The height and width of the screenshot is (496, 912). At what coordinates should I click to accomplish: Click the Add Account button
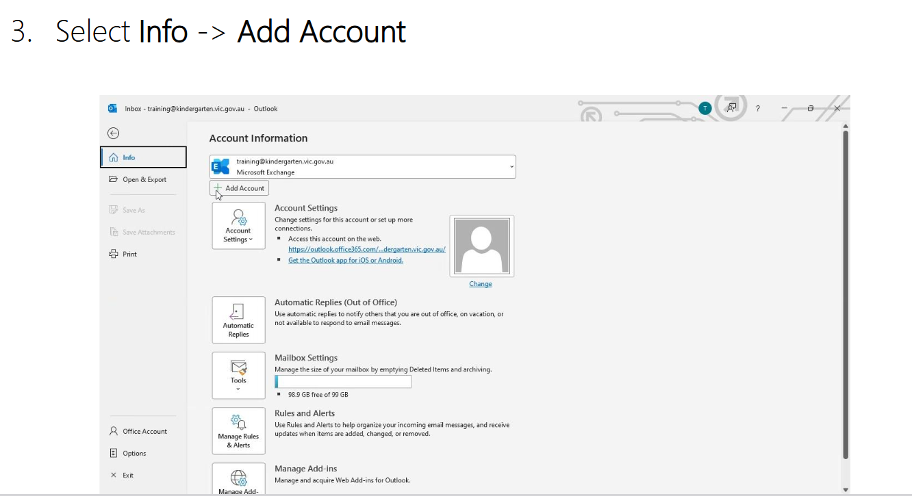[239, 188]
